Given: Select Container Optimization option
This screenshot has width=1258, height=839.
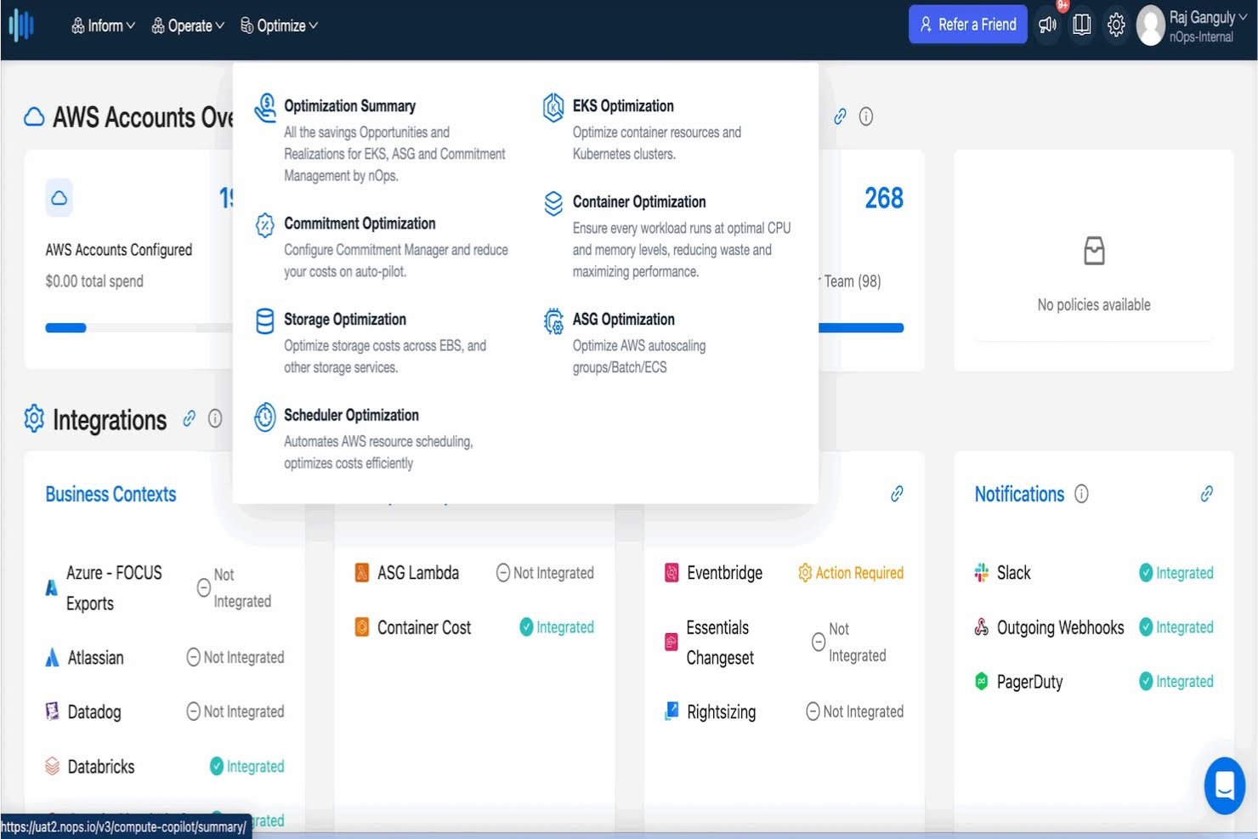Looking at the screenshot, I should [x=639, y=201].
